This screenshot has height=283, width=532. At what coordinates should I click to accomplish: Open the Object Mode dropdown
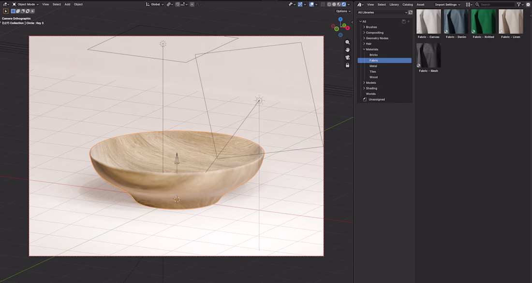pos(26,4)
